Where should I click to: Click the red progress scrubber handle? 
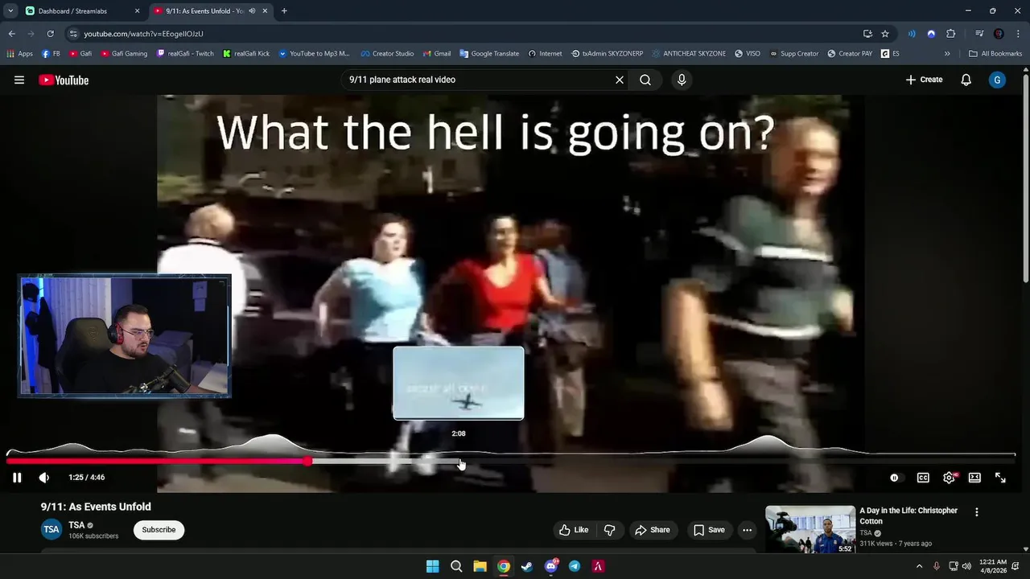pyautogui.click(x=308, y=461)
